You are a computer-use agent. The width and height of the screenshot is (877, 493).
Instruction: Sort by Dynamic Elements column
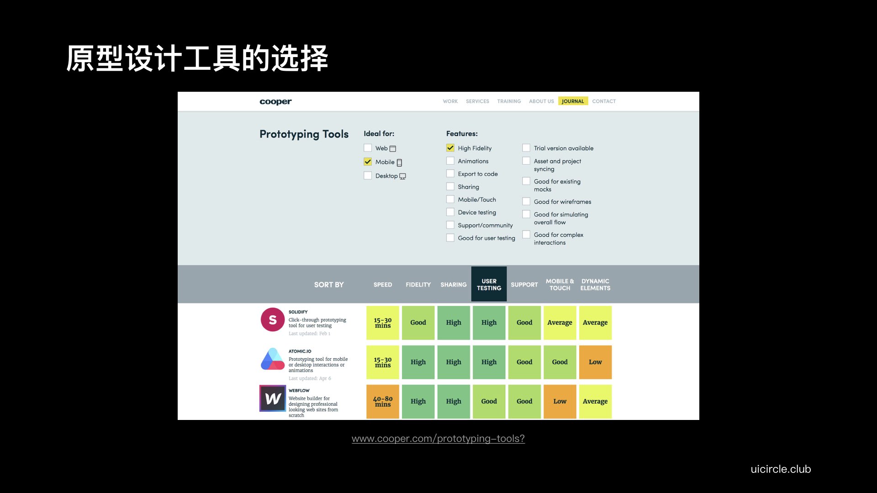point(595,284)
